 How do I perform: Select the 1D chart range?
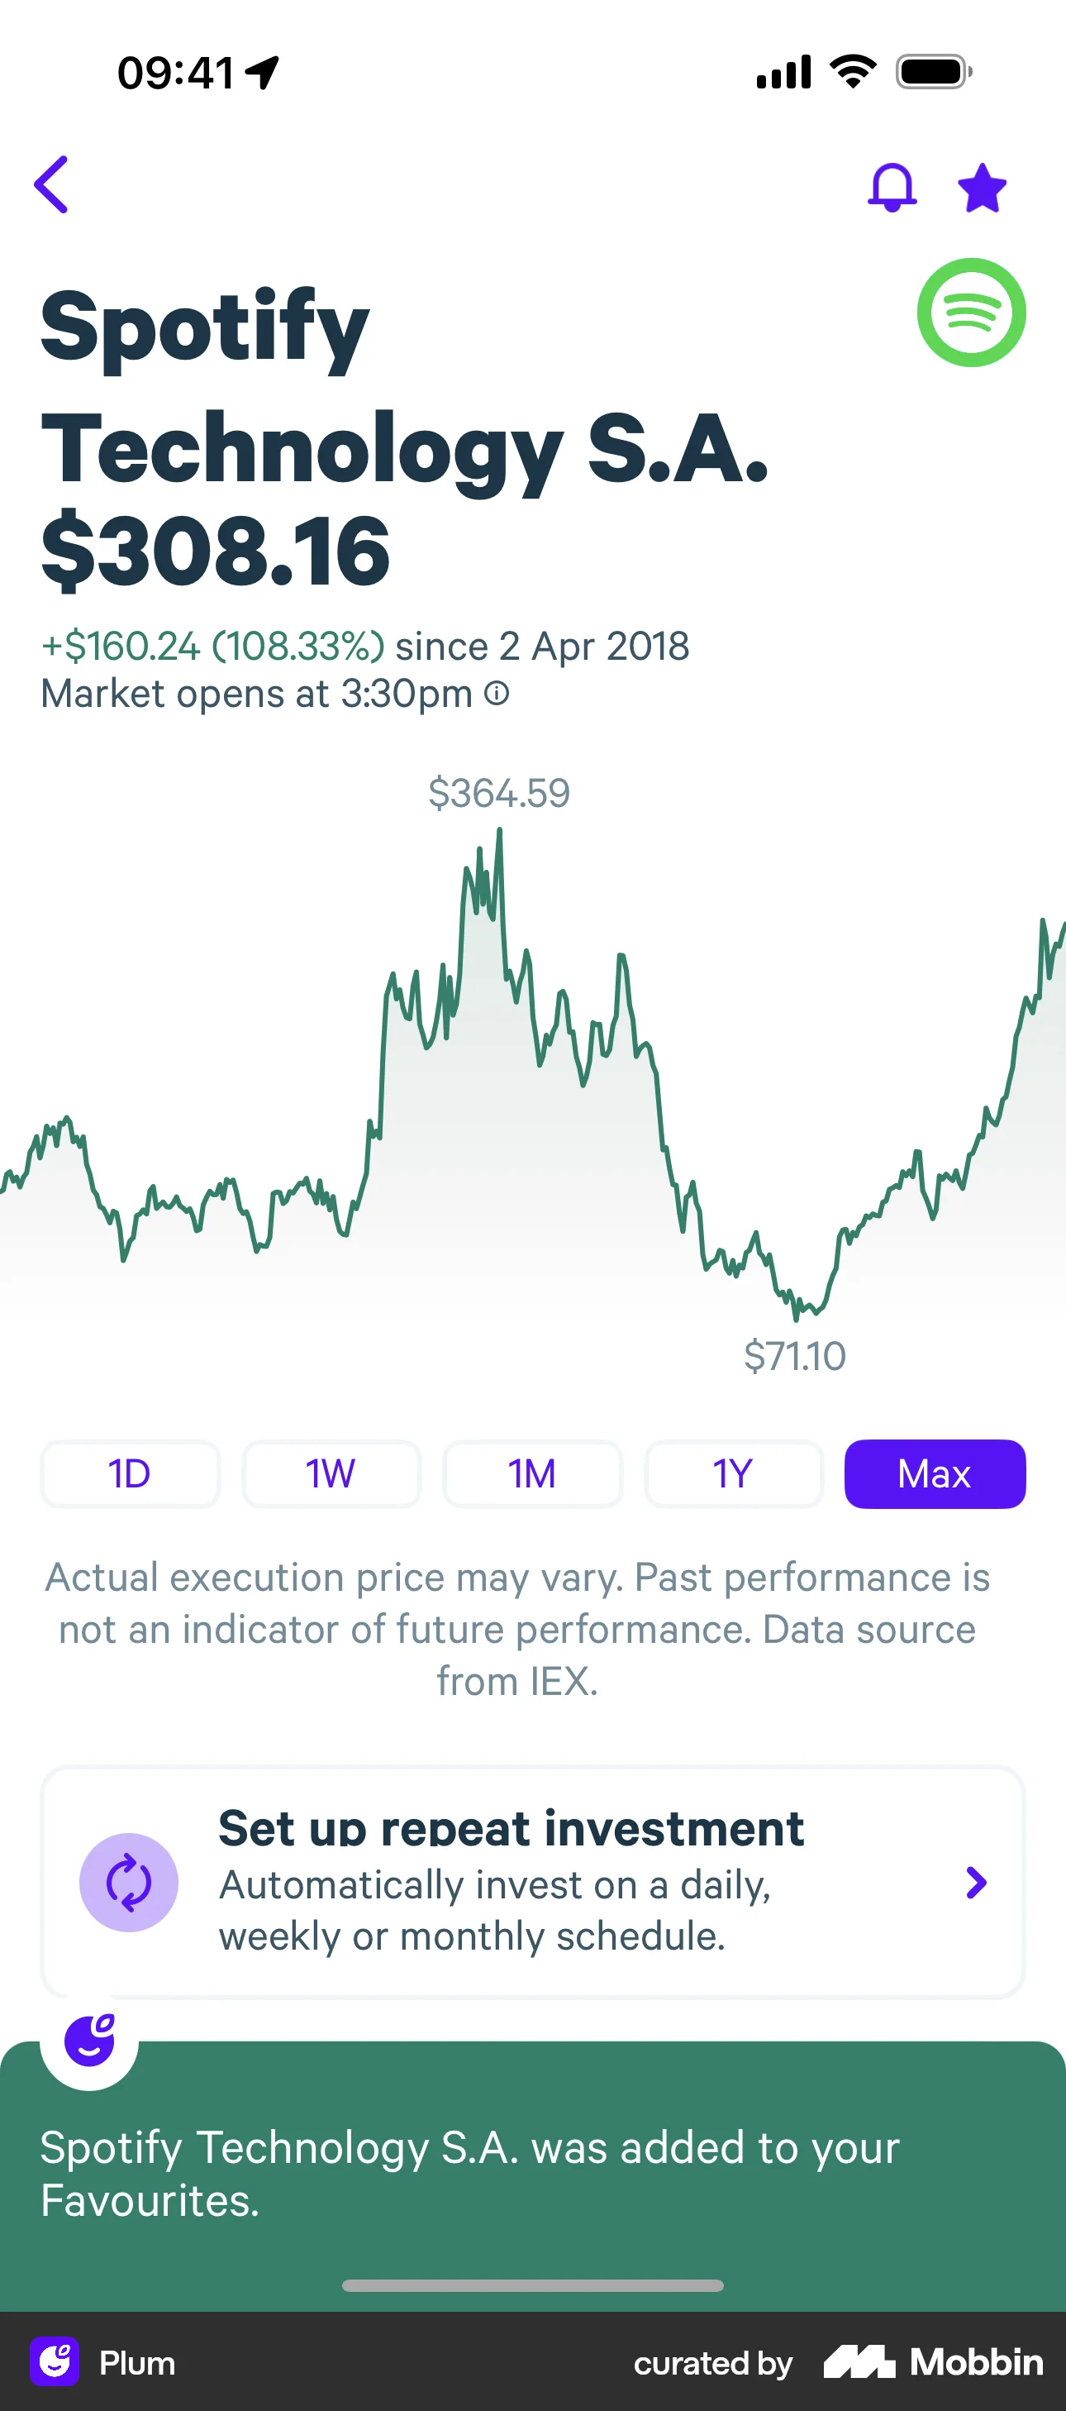[130, 1474]
